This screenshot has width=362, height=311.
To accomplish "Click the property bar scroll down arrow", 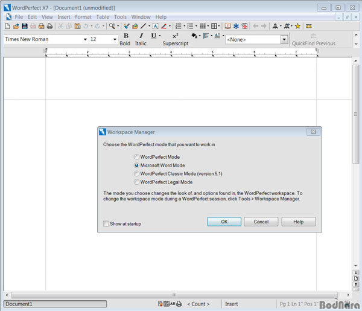I will tap(356, 44).
